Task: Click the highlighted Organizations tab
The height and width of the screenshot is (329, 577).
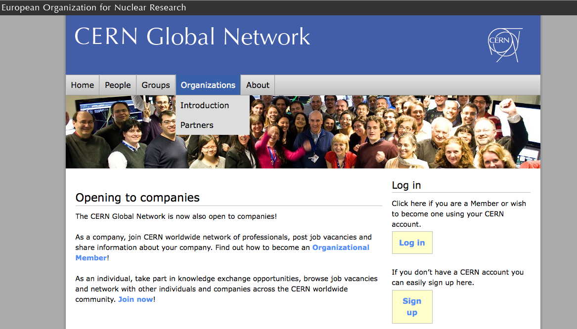Action: 208,84
